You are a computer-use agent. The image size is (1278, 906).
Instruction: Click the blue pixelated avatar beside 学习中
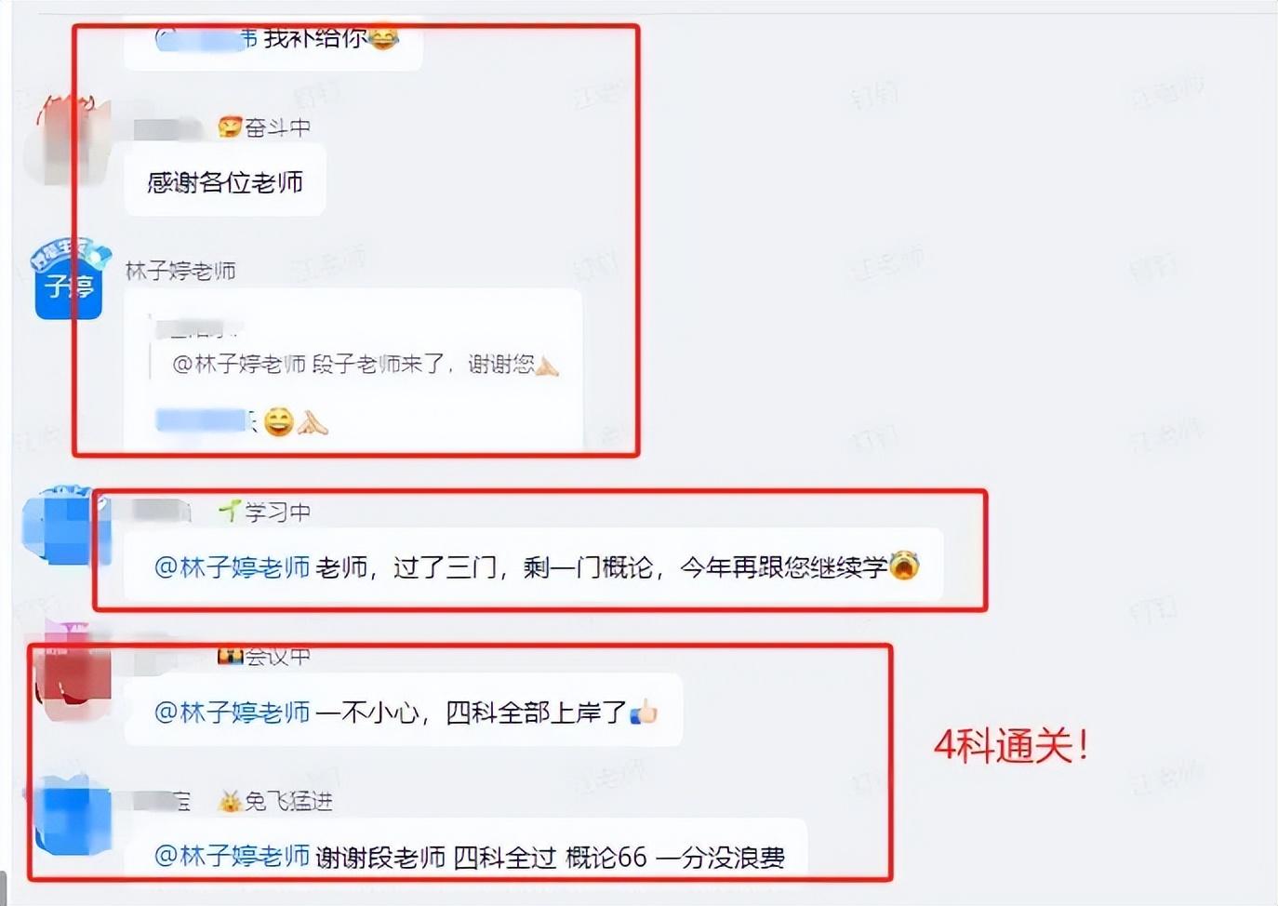(x=65, y=526)
